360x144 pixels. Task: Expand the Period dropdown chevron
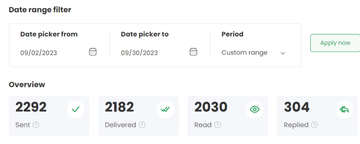(x=283, y=53)
